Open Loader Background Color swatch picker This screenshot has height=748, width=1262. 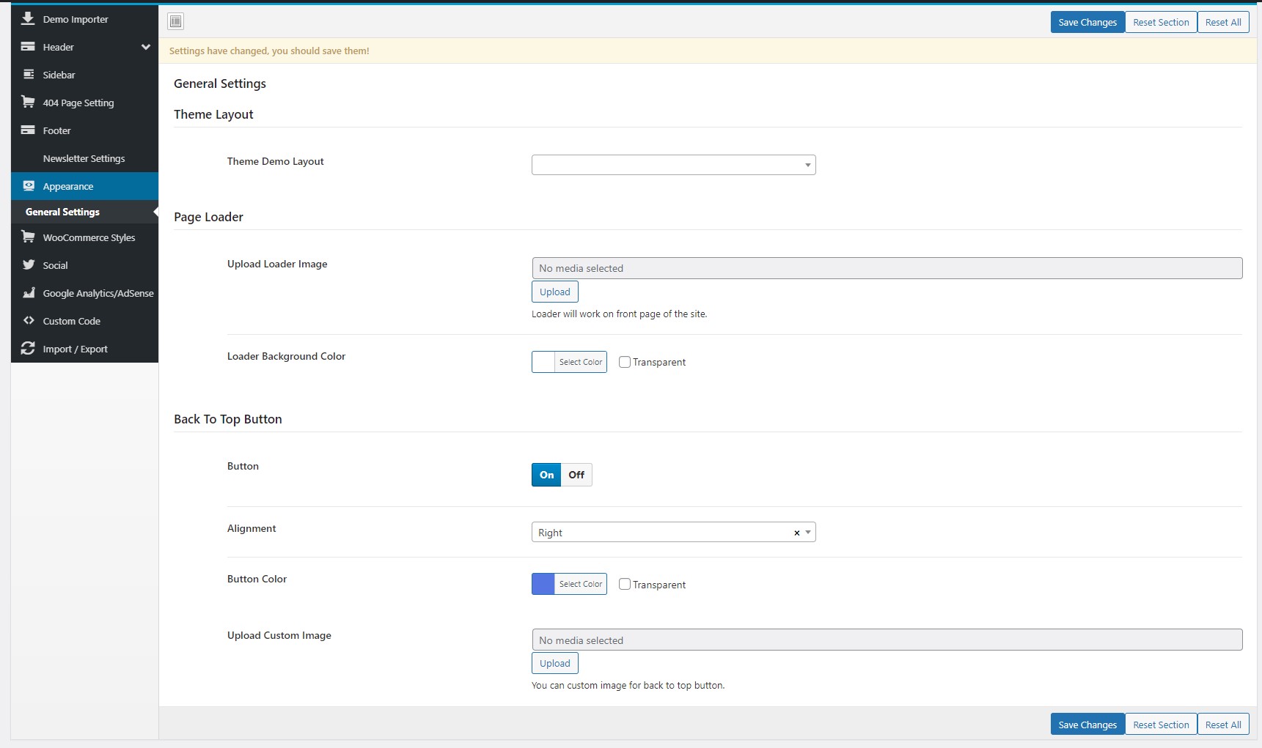pyautogui.click(x=543, y=362)
